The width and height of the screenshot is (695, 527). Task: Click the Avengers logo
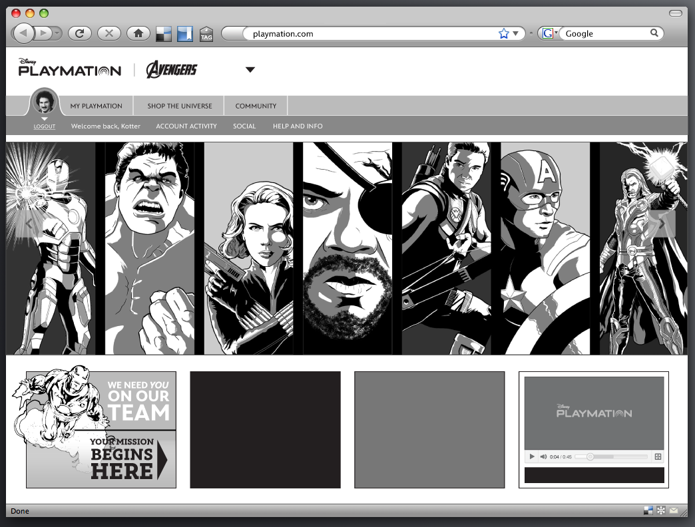tap(172, 69)
